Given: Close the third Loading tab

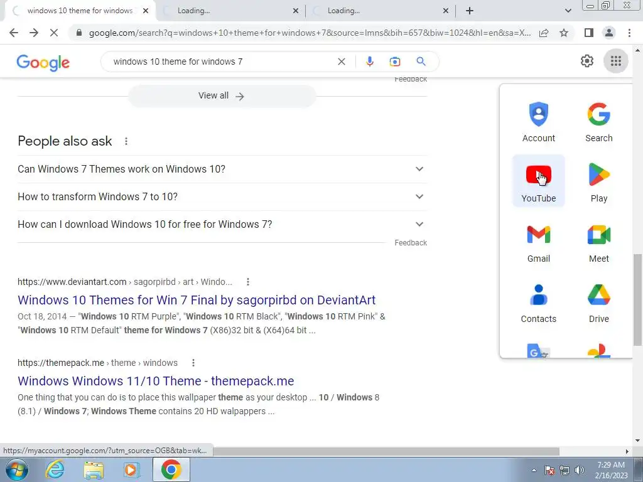Looking at the screenshot, I should tap(445, 11).
